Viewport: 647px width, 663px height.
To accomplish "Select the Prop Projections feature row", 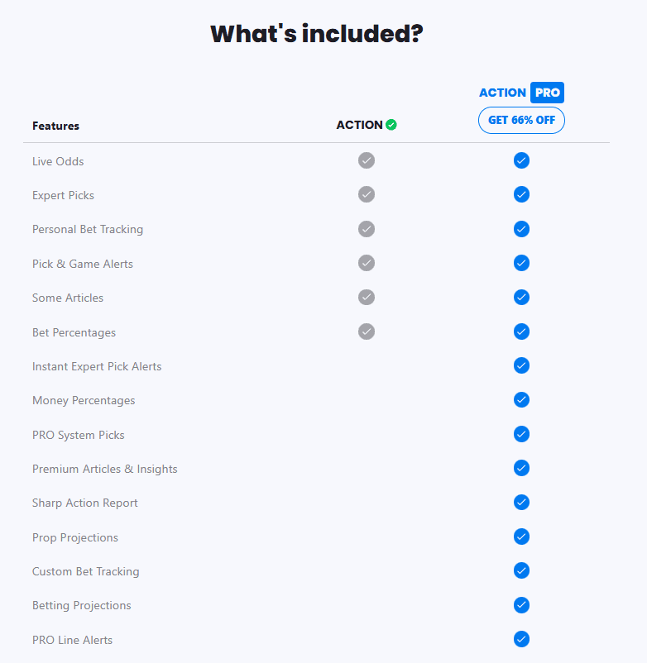I will tap(75, 537).
